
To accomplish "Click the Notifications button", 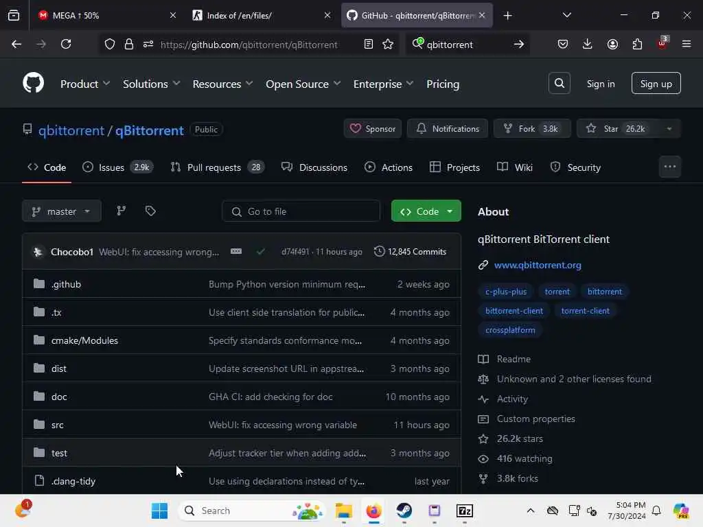I will click(448, 128).
